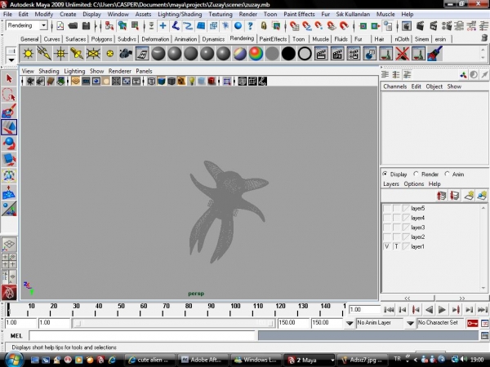This screenshot has width=490, height=367.
Task: Enable smooth shade blue cube icon
Action: (161, 82)
